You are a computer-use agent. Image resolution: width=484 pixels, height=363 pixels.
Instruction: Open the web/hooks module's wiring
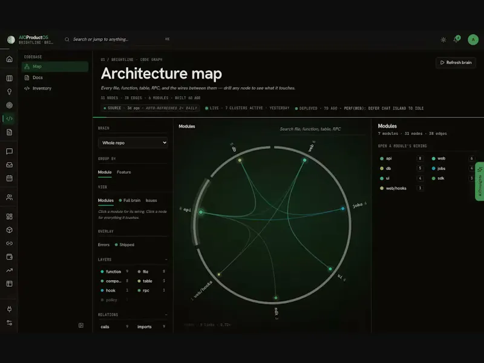401,188
